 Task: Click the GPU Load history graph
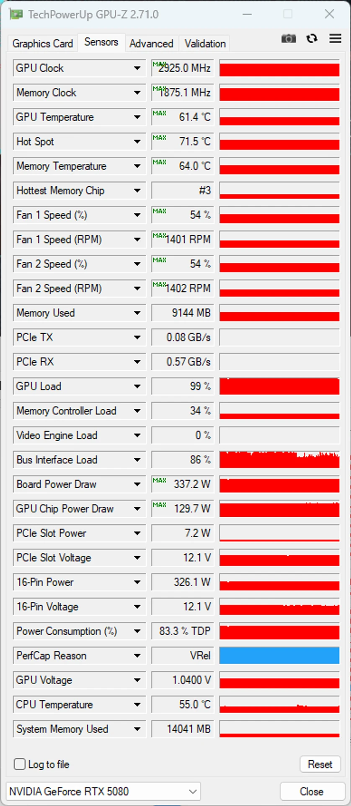pyautogui.click(x=279, y=386)
